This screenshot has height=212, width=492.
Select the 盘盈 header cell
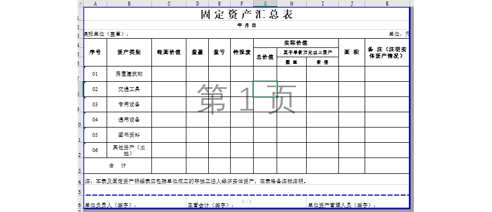[x=197, y=52]
